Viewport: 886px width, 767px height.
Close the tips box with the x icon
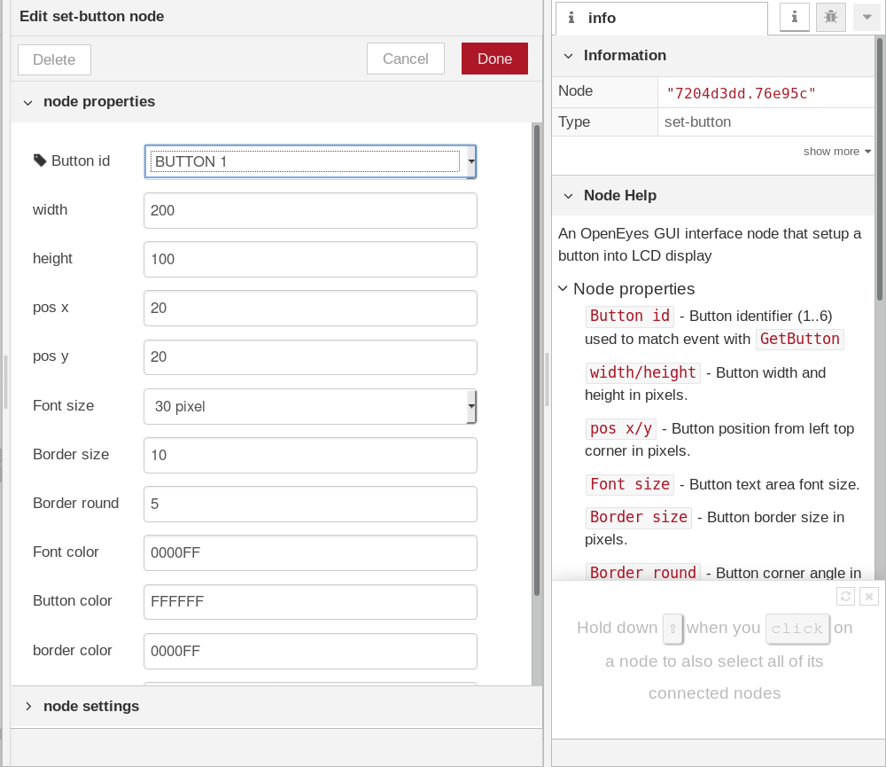point(869,596)
